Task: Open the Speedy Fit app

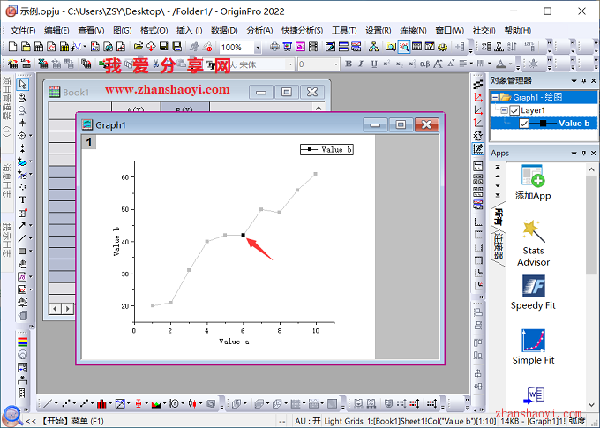Action: 533,292
